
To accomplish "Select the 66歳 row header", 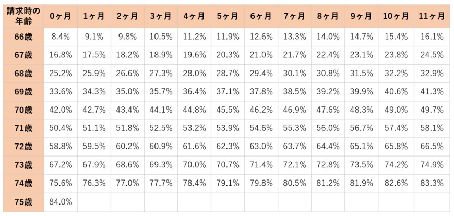I will [x=22, y=37].
